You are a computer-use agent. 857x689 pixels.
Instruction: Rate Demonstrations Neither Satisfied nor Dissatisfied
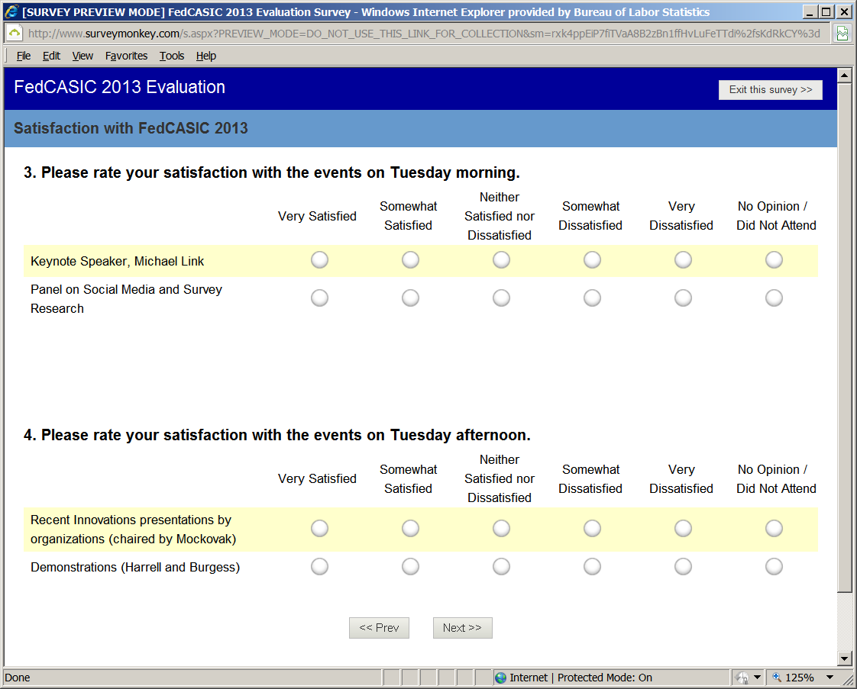pos(501,567)
